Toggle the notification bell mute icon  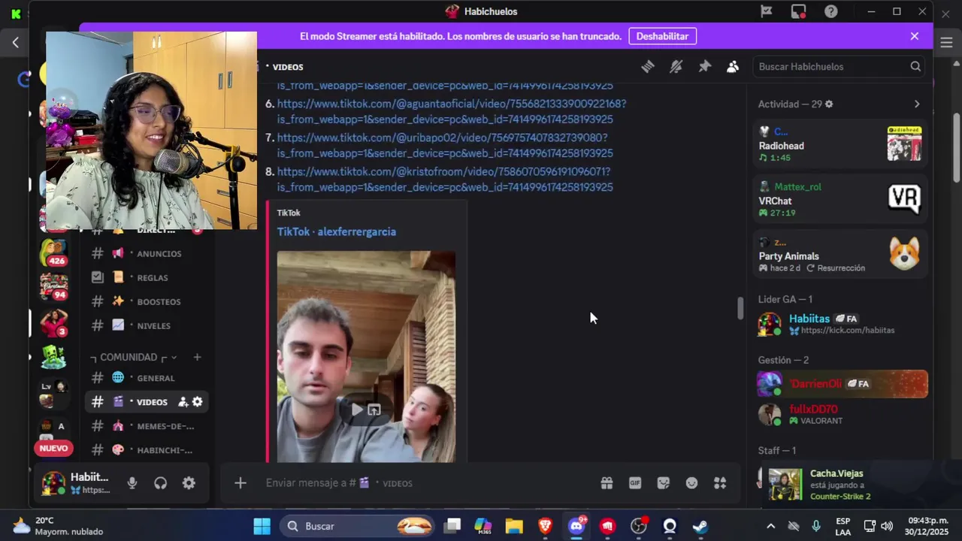pyautogui.click(x=676, y=67)
